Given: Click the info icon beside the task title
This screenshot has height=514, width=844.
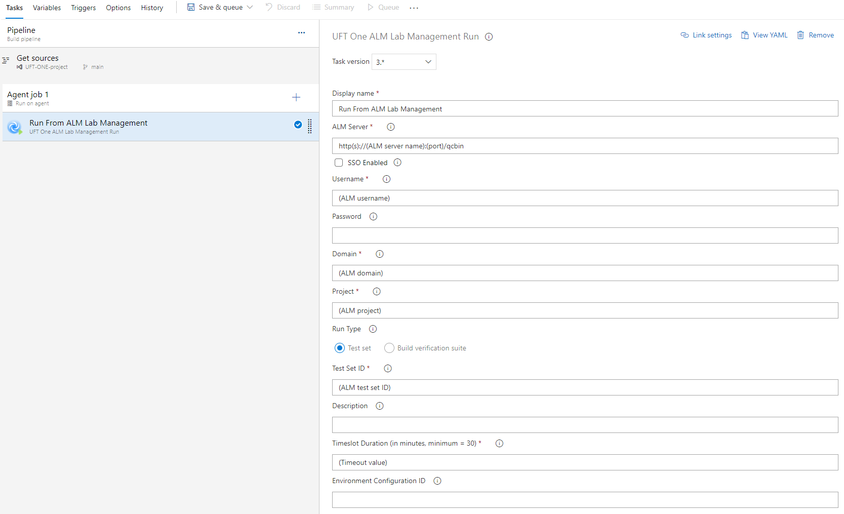Looking at the screenshot, I should click(x=489, y=37).
